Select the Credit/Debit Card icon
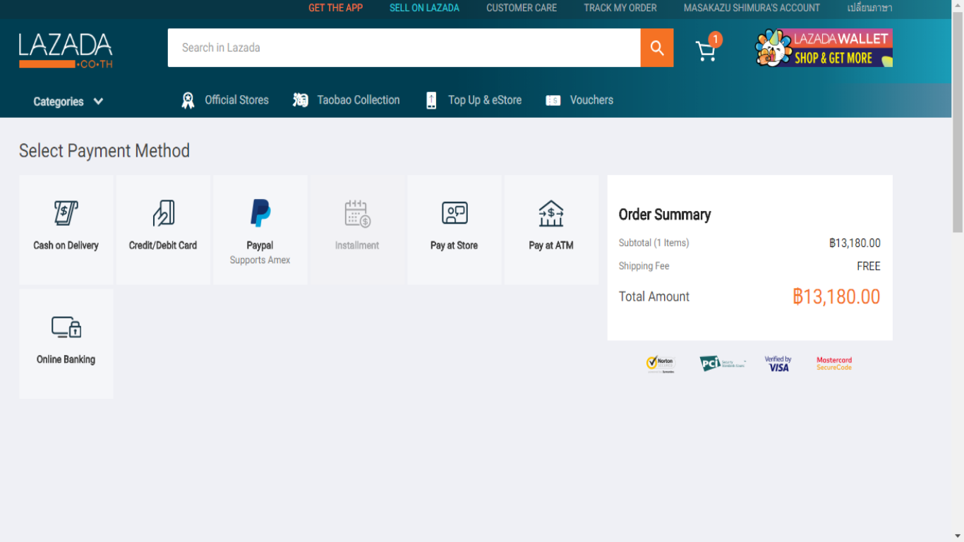 tap(163, 212)
